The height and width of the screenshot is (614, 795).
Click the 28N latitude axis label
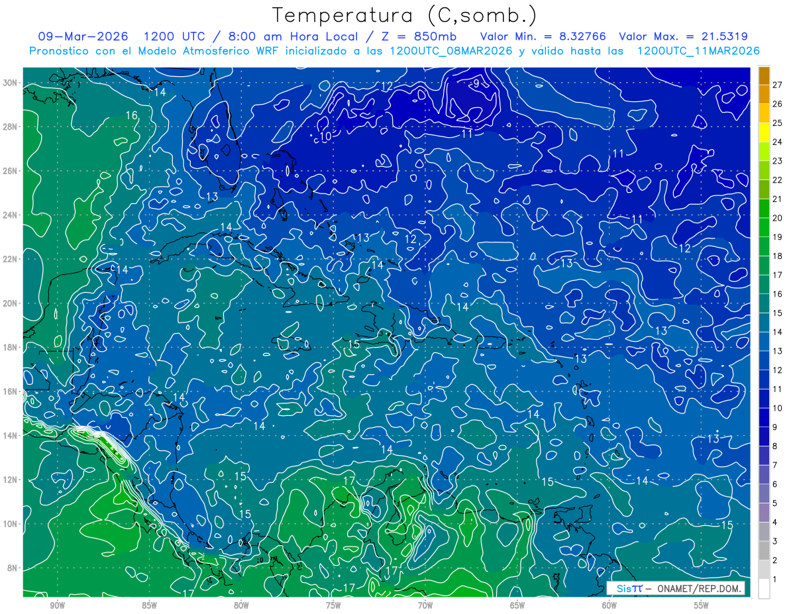tap(11, 127)
